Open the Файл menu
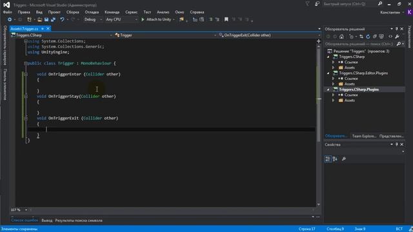 [7, 12]
